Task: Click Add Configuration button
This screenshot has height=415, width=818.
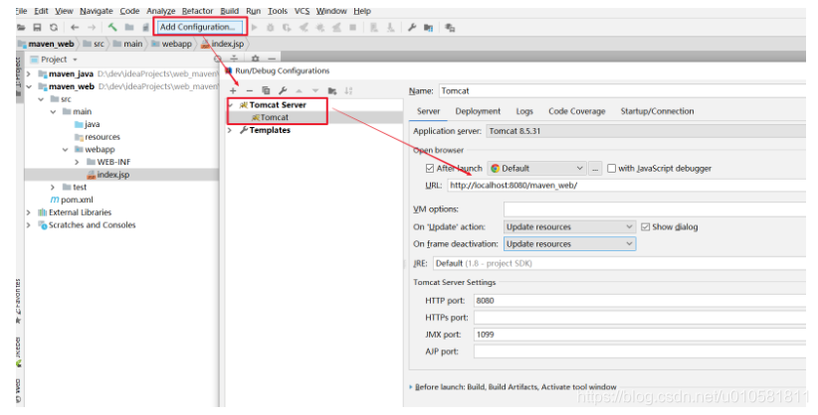Action: 200,27
